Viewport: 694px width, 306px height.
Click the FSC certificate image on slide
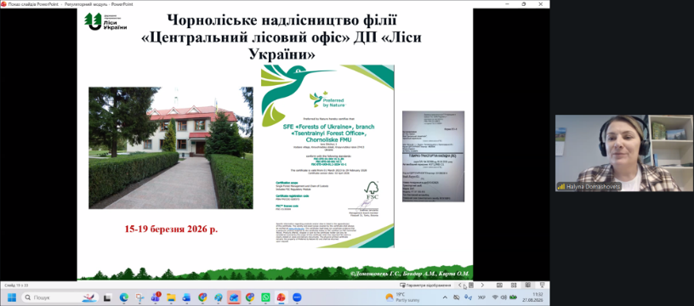coord(327,156)
